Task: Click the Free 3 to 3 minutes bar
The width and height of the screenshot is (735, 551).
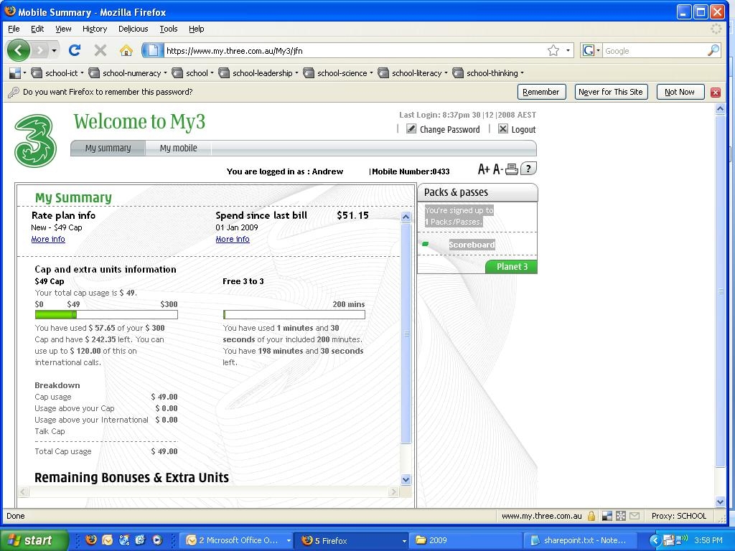Action: click(x=294, y=315)
